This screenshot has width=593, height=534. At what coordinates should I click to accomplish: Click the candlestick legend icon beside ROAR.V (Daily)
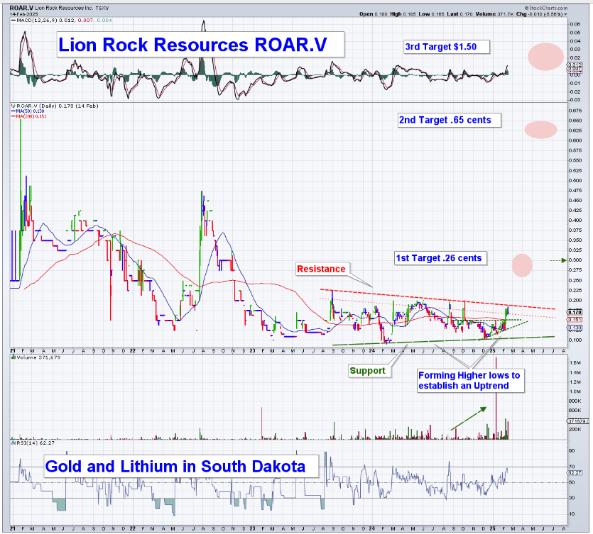[x=13, y=106]
